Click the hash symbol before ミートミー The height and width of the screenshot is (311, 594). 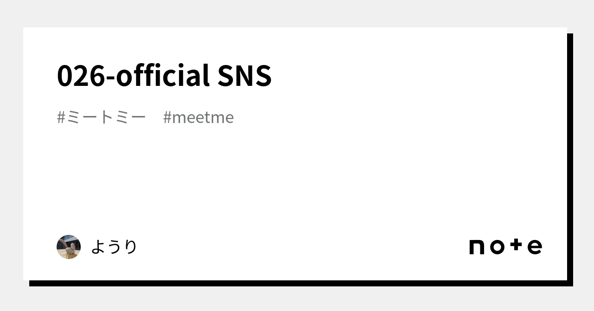(x=61, y=117)
